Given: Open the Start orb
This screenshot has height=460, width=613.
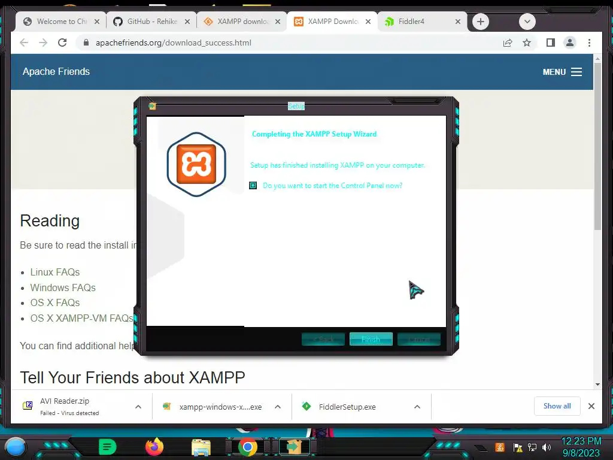Looking at the screenshot, I should coord(15,447).
